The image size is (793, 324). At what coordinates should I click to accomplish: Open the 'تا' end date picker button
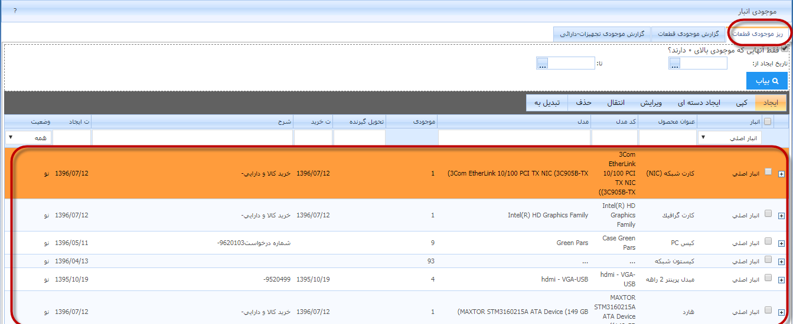click(543, 64)
